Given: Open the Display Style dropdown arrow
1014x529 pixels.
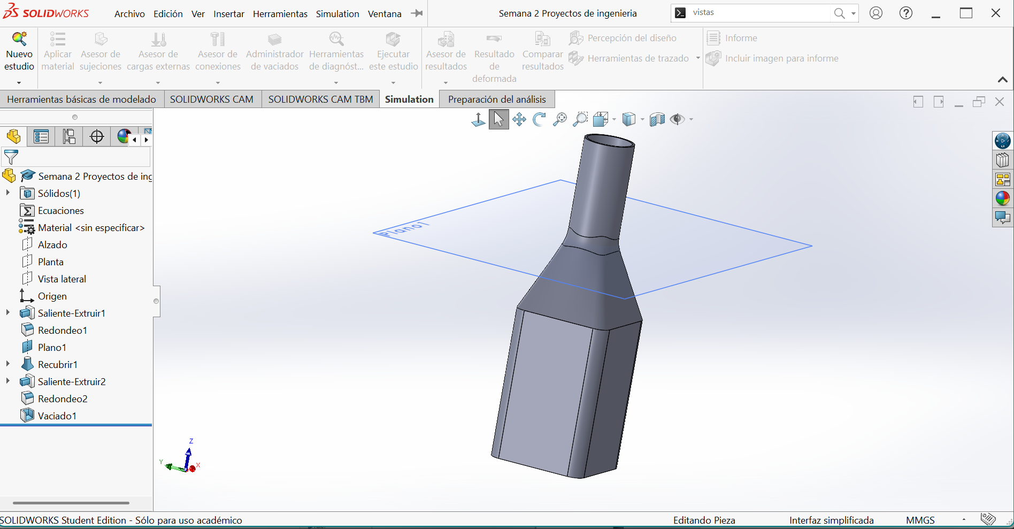Looking at the screenshot, I should point(642,119).
